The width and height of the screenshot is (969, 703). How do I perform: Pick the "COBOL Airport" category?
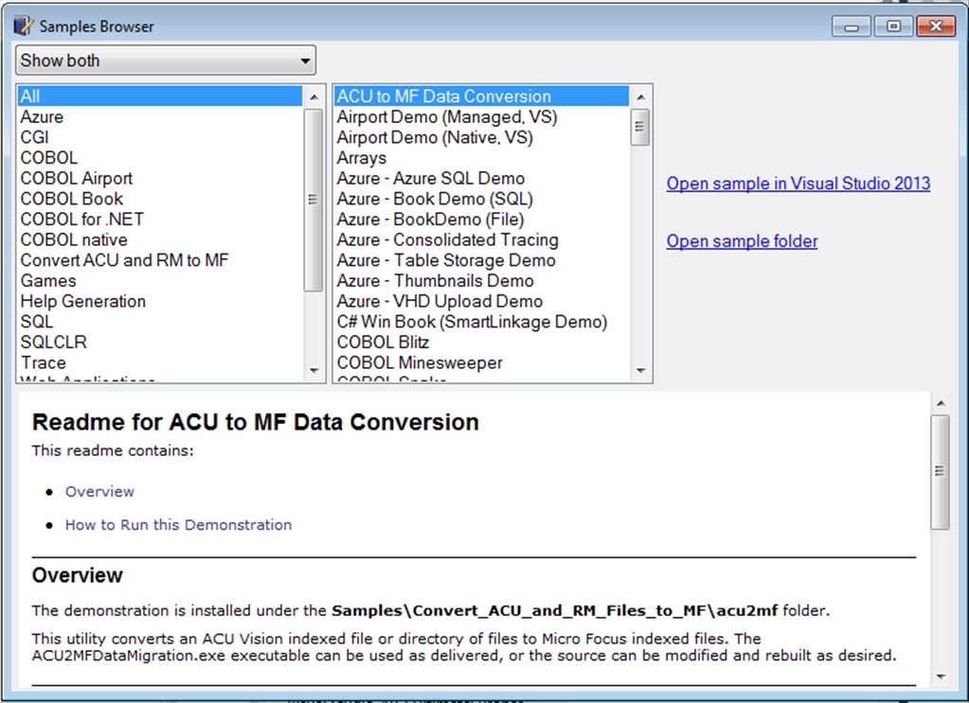(160, 178)
